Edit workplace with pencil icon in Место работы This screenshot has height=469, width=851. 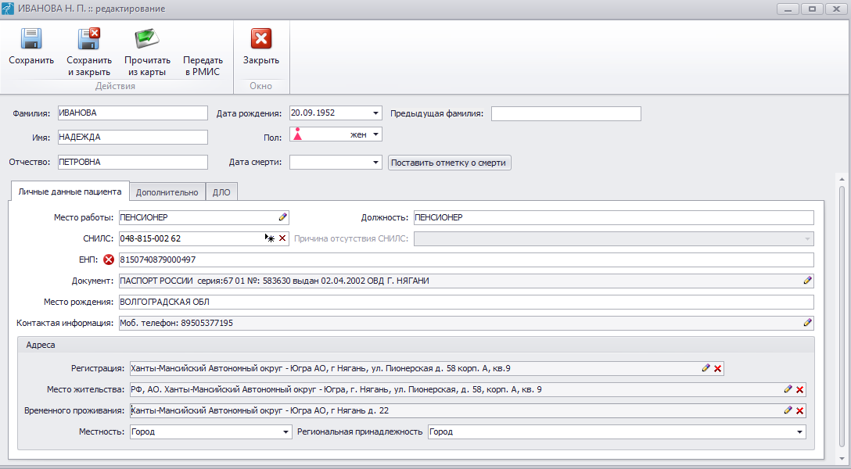point(283,217)
